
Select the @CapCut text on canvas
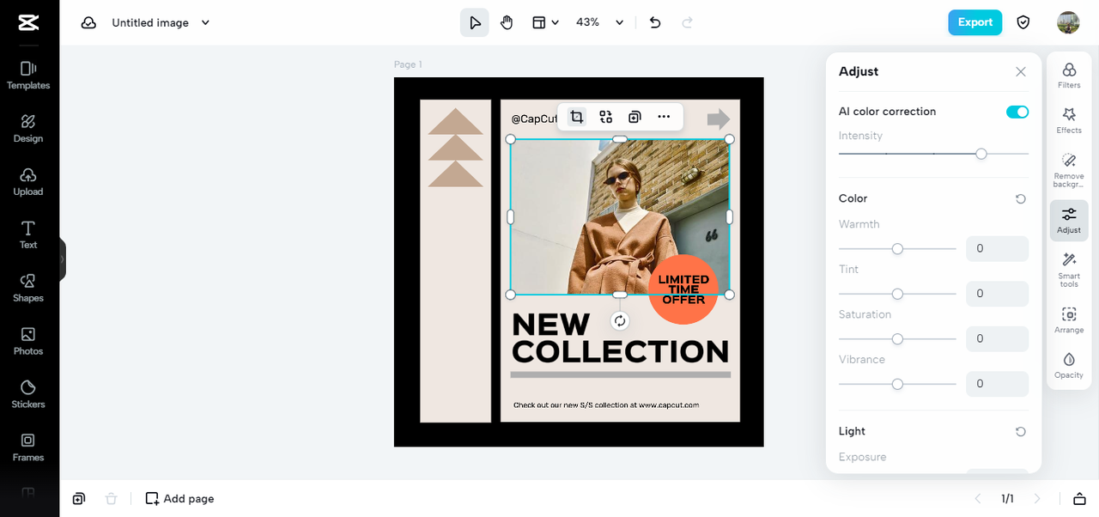533,119
